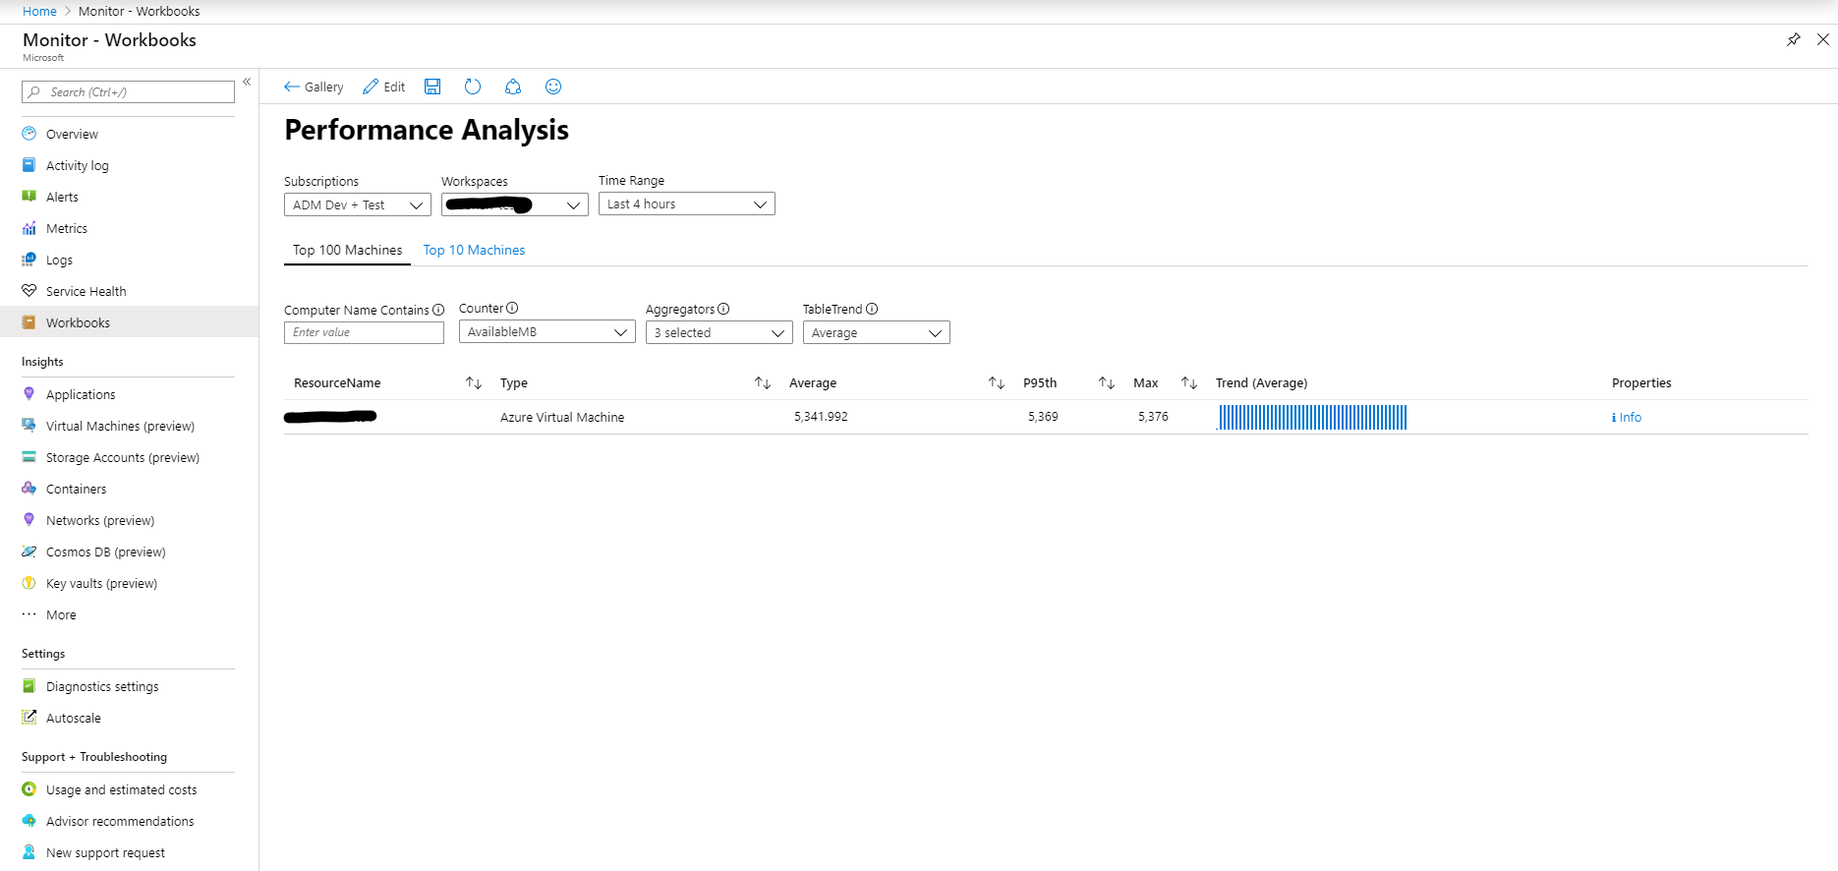Click the Save workbook icon
Screen dimensions: 1838x871
coord(432,87)
